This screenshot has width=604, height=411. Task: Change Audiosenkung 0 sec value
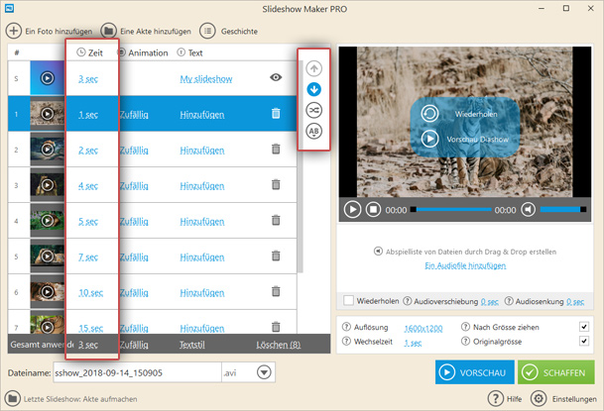click(575, 302)
